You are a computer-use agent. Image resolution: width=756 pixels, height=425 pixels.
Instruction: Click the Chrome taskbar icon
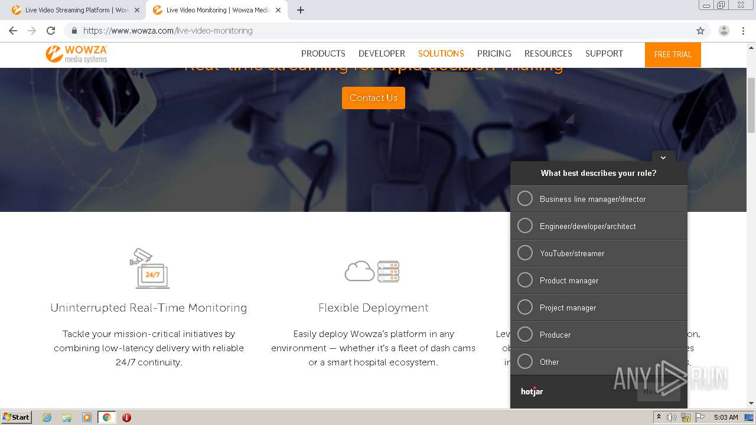pos(107,417)
